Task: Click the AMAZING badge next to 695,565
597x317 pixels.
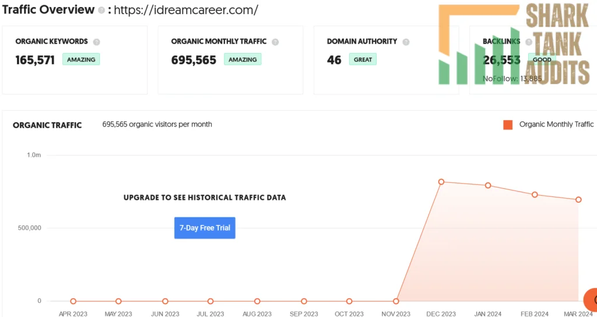Action: pos(243,59)
